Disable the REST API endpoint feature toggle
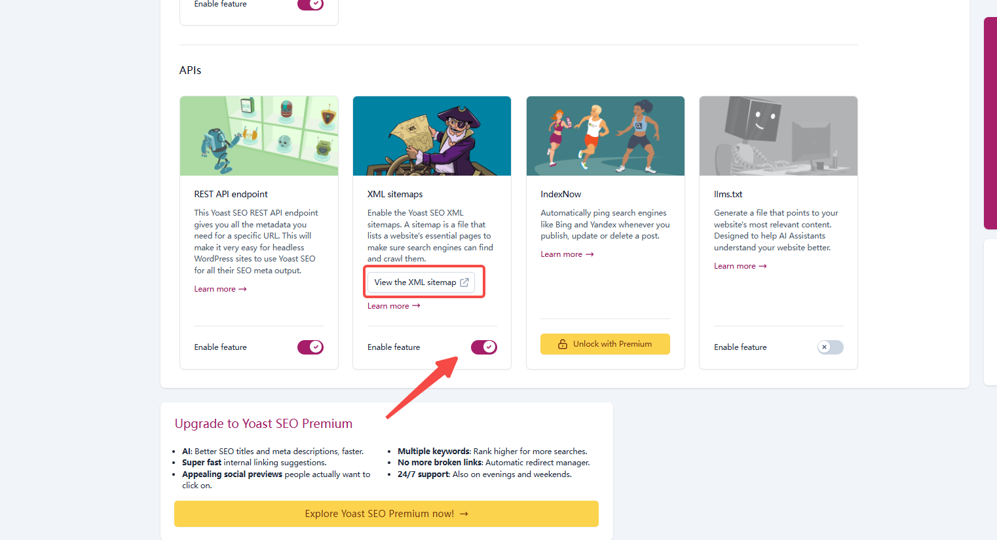This screenshot has height=540, width=997. [310, 347]
